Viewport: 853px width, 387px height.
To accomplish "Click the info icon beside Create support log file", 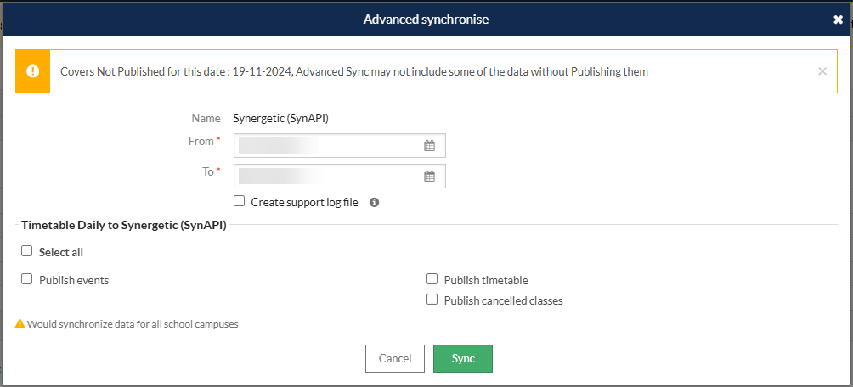I will coord(374,202).
